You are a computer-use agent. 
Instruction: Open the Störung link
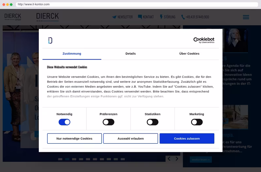pyautogui.click(x=170, y=17)
